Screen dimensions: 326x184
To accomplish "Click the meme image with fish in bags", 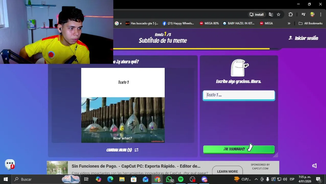I will pos(123,120).
